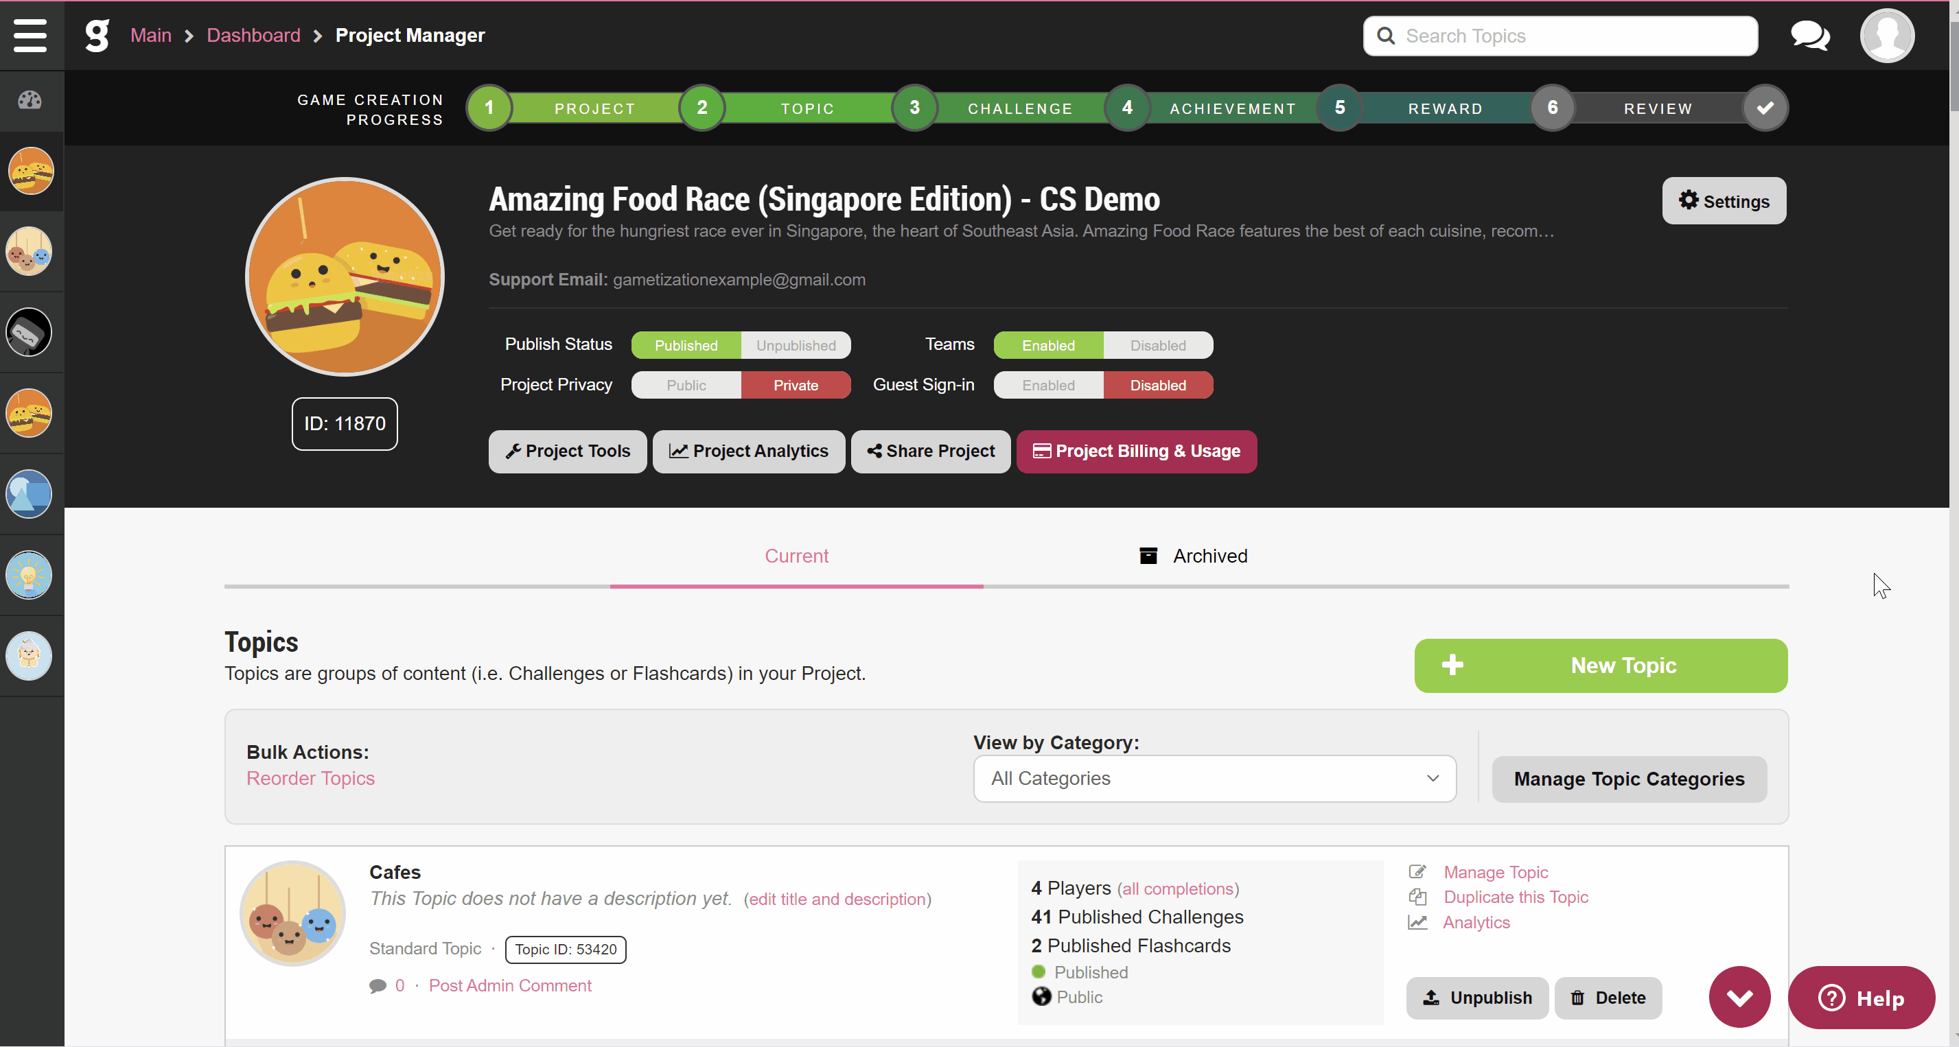This screenshot has height=1047, width=1959.
Task: Open Project Billing & Usage
Action: 1136,451
